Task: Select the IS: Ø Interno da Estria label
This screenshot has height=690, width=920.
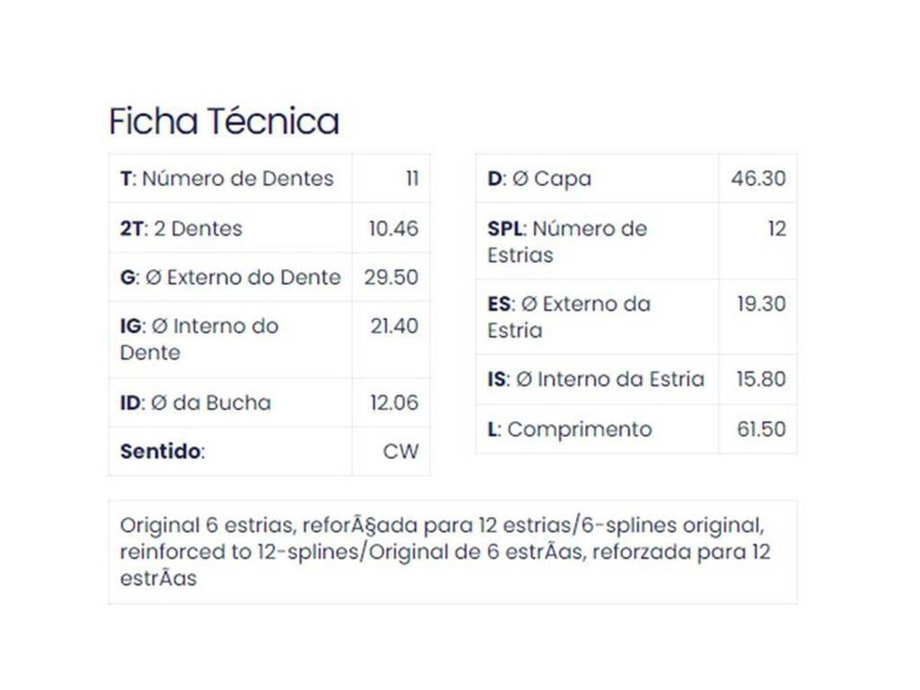Action: pyautogui.click(x=597, y=379)
